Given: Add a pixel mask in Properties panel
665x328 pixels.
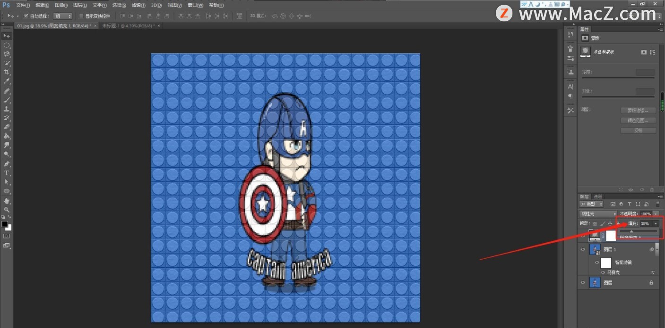Looking at the screenshot, I should pos(644,52).
